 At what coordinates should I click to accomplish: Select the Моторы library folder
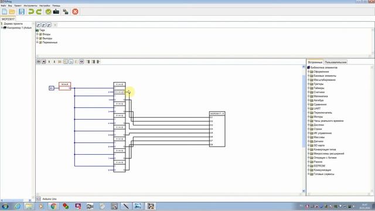(318, 117)
